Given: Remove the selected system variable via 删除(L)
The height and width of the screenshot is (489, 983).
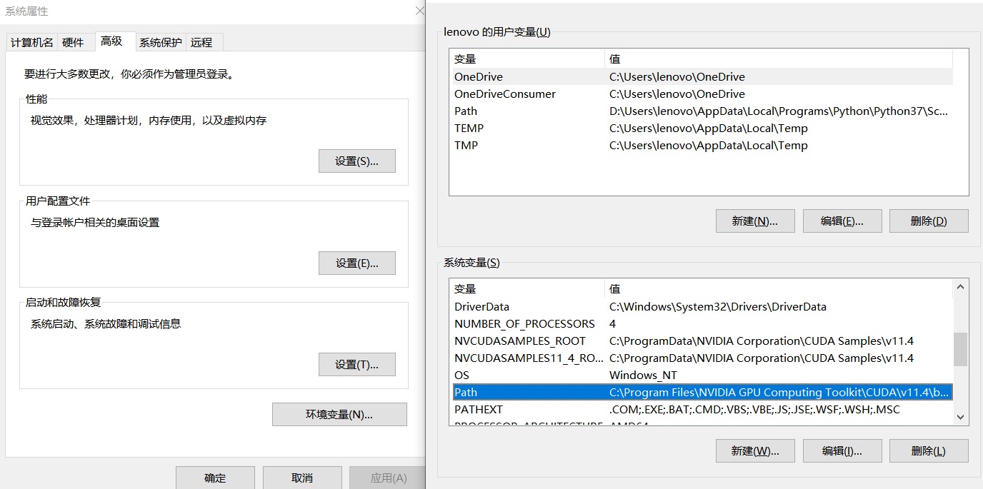Looking at the screenshot, I should [929, 450].
